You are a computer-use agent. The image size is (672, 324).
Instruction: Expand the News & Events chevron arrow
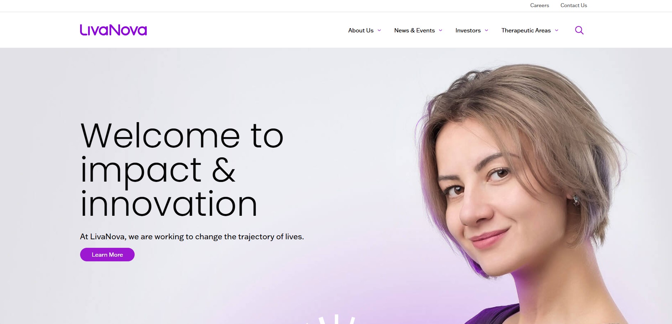(x=441, y=30)
